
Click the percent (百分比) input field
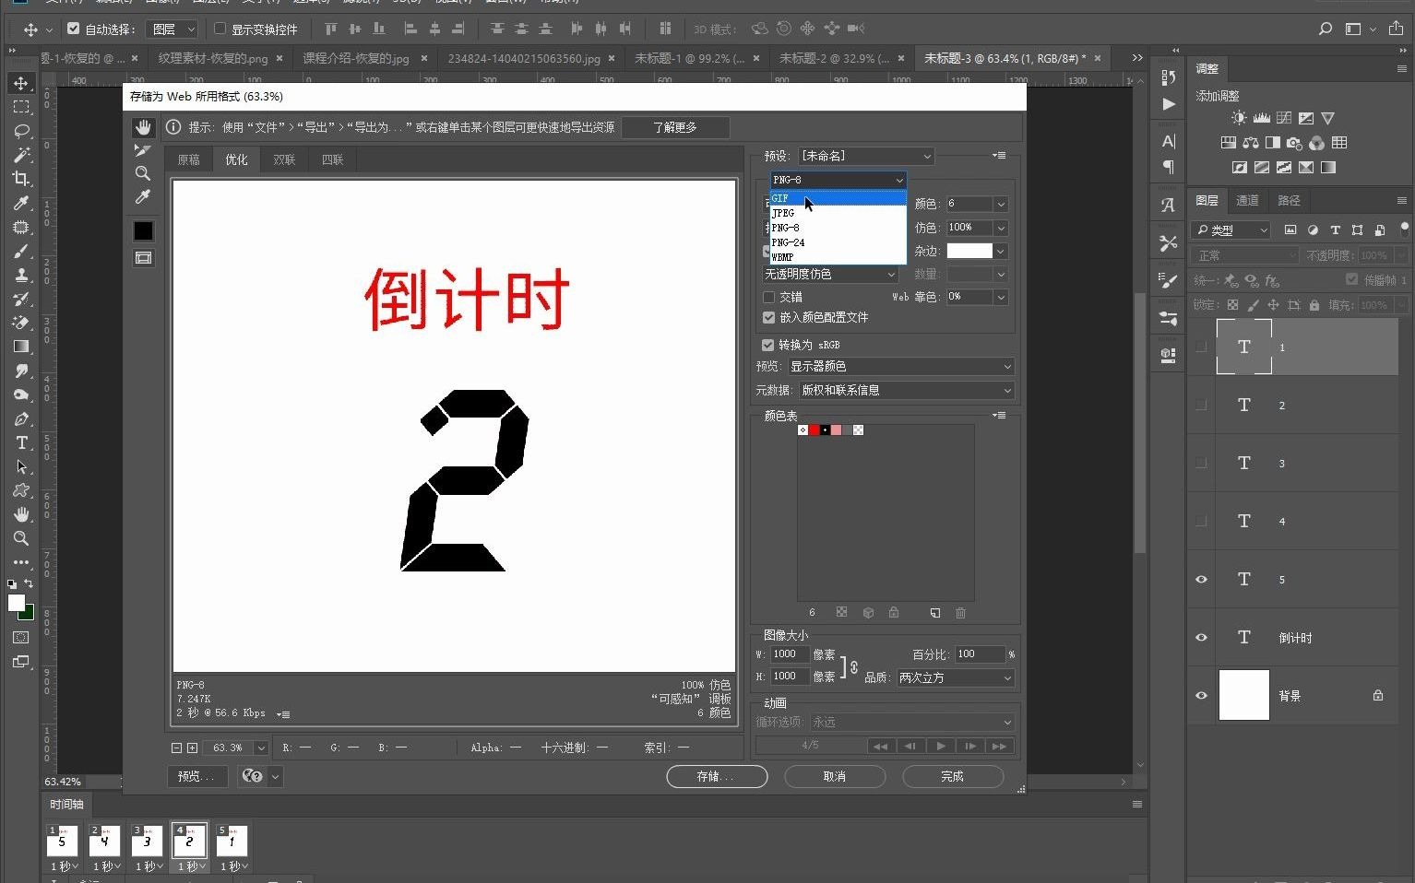(980, 654)
